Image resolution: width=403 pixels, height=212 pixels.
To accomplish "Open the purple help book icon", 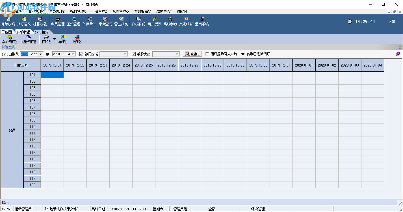I will 398,54.
